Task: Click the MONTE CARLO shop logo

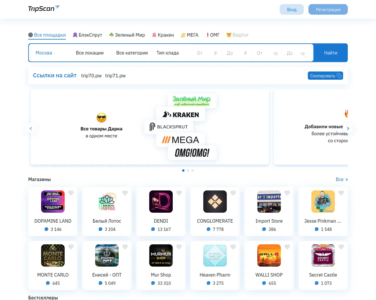Action: pos(53,255)
